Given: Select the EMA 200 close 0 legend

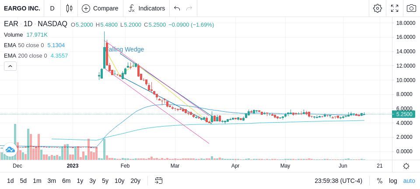Looking at the screenshot, I should tap(25, 55).
